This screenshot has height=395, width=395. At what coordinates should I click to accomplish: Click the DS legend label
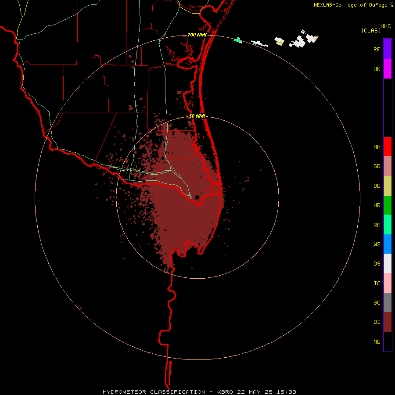pyautogui.click(x=377, y=264)
